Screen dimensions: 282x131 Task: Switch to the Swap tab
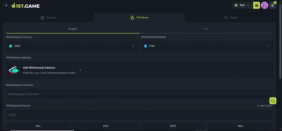(230, 18)
